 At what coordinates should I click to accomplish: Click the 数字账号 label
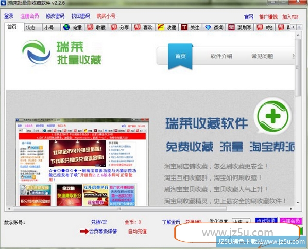14,223
